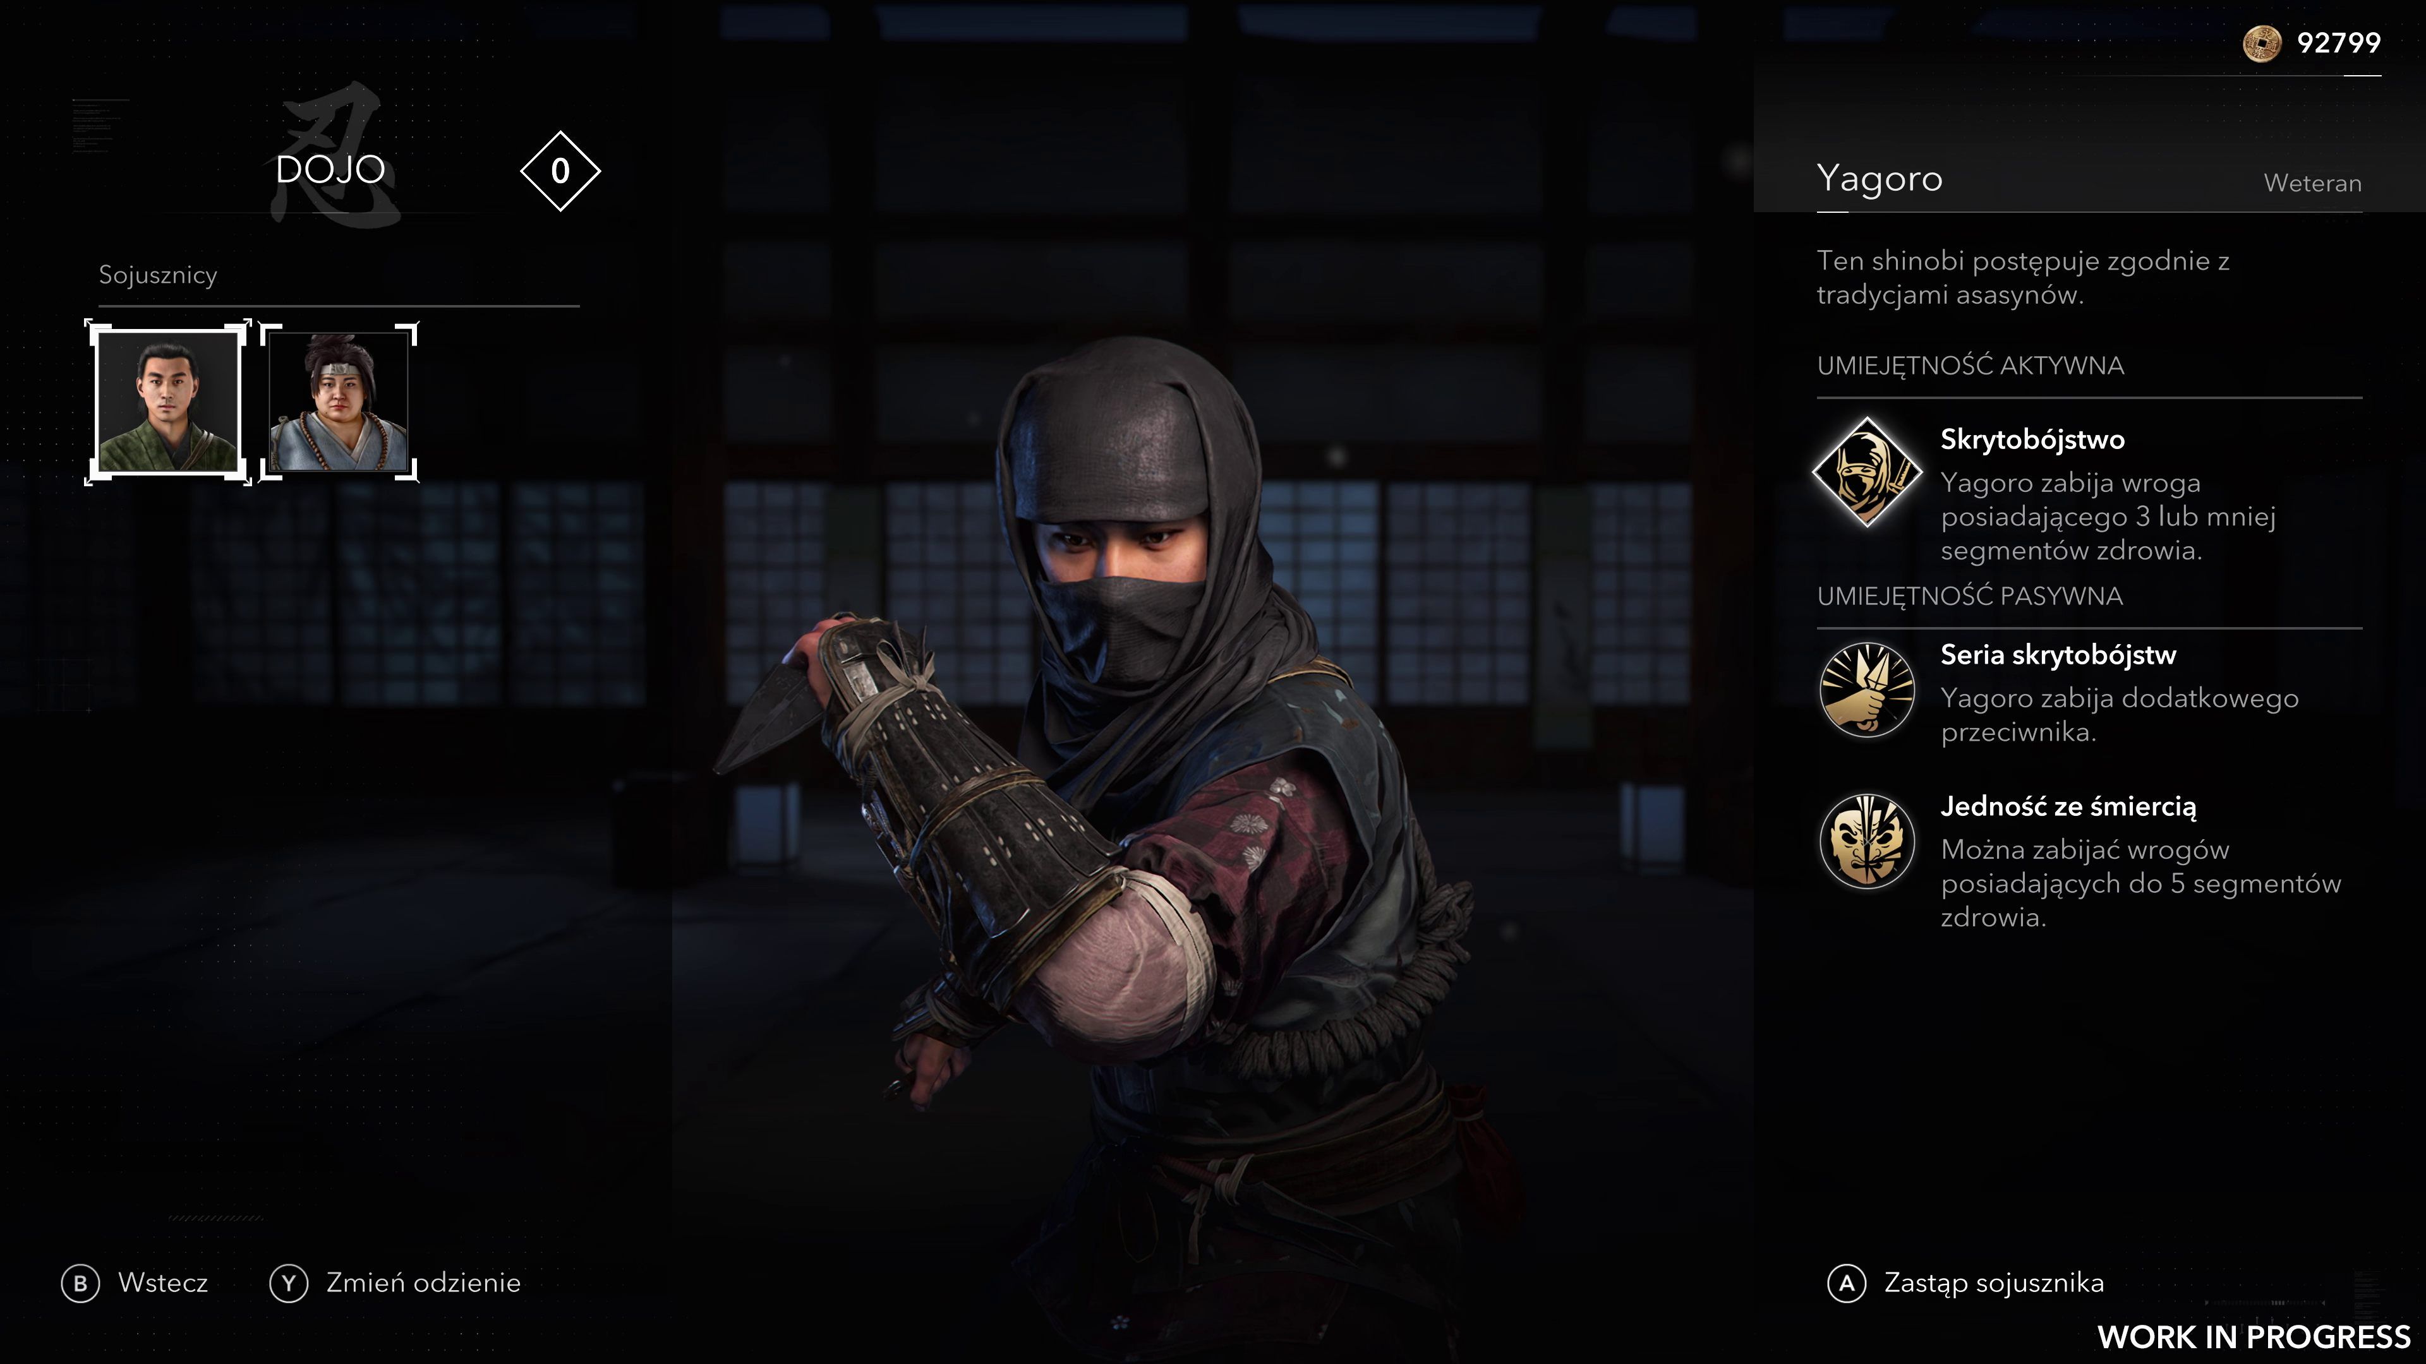Image resolution: width=2426 pixels, height=1364 pixels.
Task: Click the Umiejętność pasywna section header
Action: click(1969, 596)
